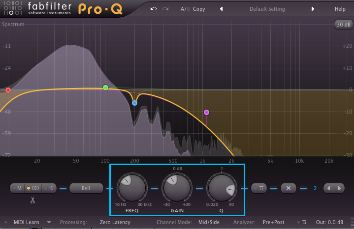Delete the band with X button

(289, 188)
